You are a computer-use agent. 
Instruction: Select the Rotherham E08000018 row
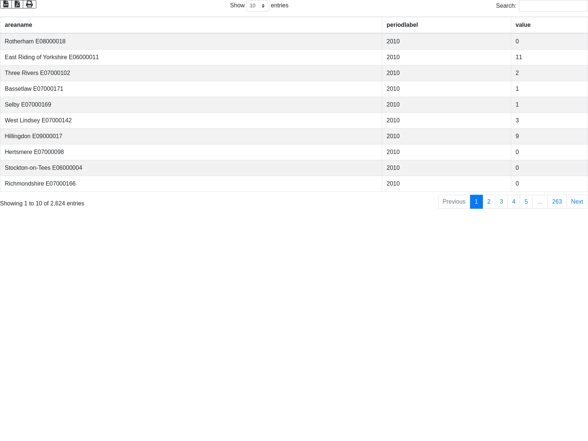tap(35, 42)
